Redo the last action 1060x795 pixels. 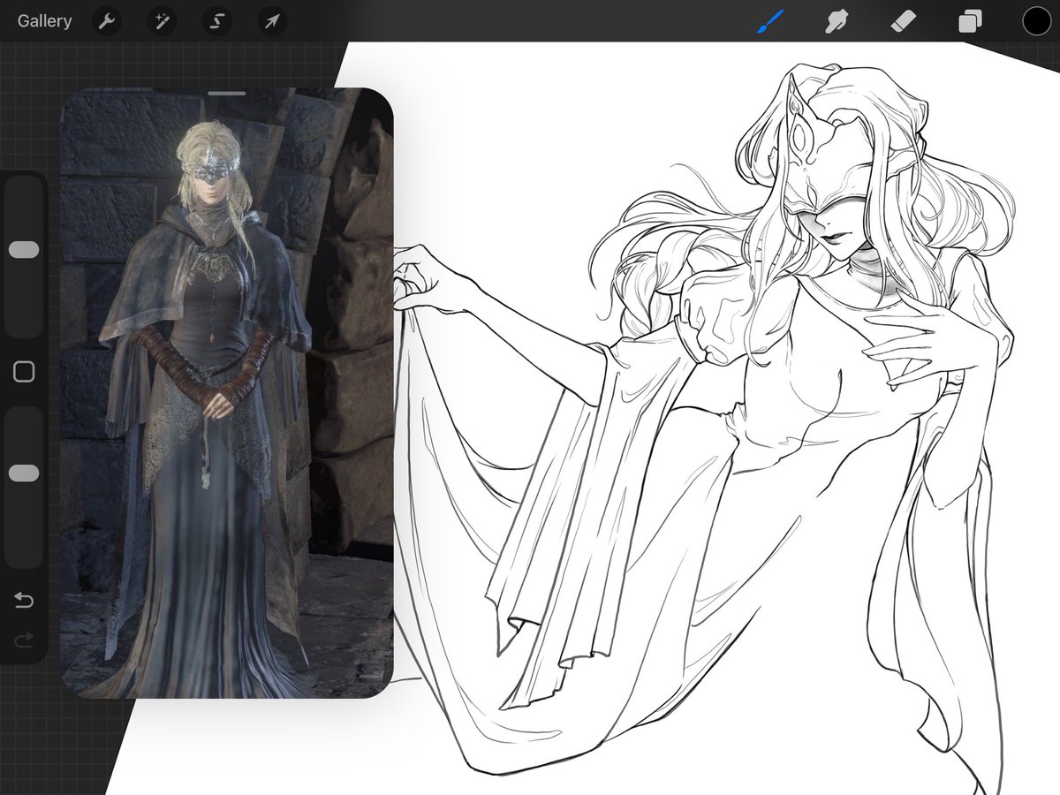pos(24,640)
